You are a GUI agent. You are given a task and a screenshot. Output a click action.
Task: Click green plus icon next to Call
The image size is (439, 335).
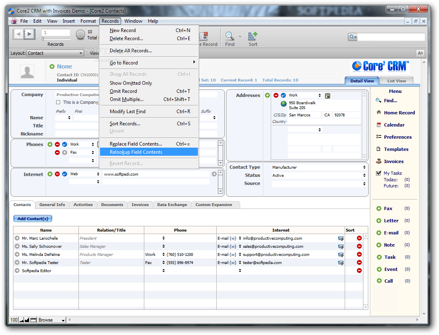pos(379,281)
